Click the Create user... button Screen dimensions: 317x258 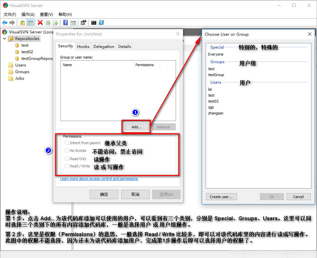pyautogui.click(x=221, y=196)
